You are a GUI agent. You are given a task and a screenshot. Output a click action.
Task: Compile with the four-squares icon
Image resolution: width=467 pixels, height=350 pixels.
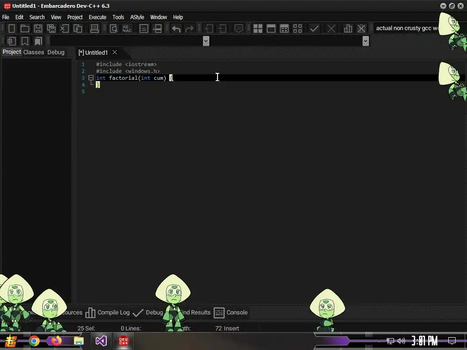(258, 29)
